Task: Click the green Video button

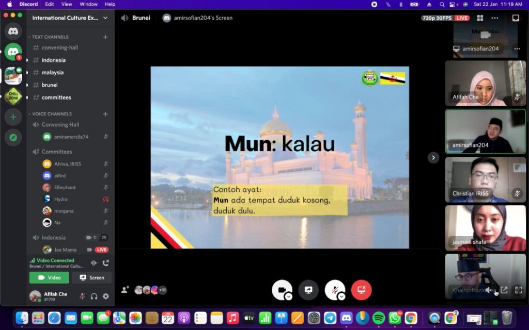Action: click(49, 277)
